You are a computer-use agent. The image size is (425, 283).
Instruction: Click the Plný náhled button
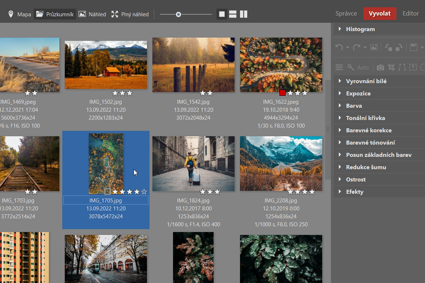[x=130, y=14]
